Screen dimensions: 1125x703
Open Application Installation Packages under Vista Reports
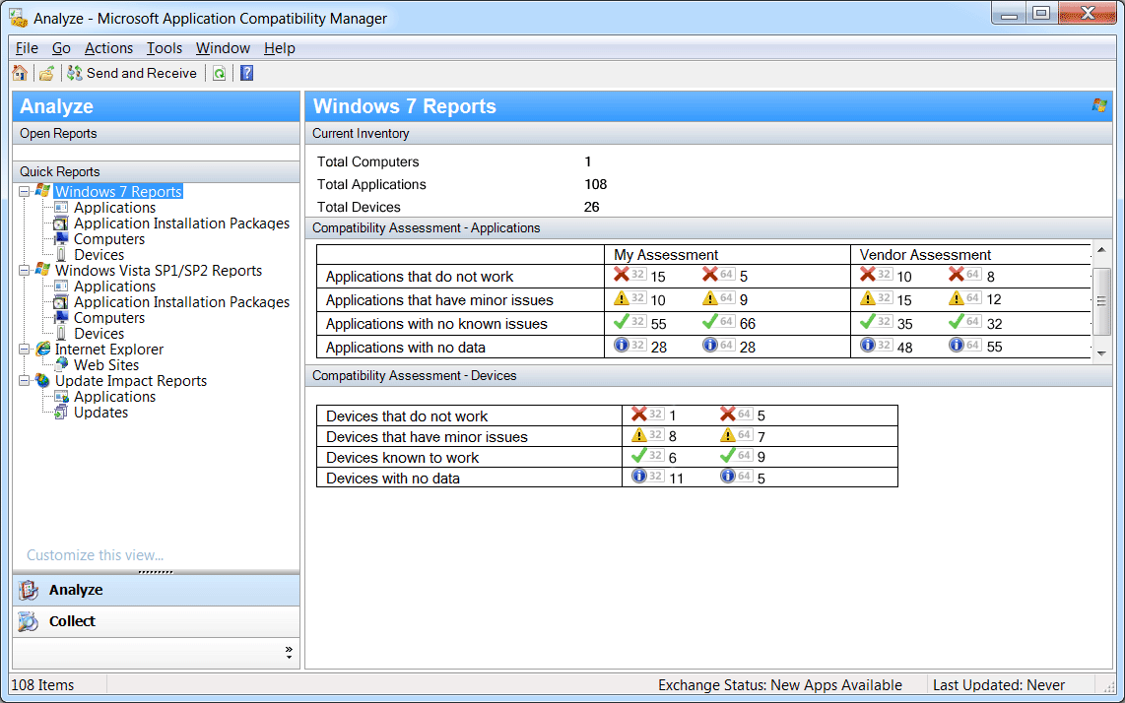click(181, 302)
